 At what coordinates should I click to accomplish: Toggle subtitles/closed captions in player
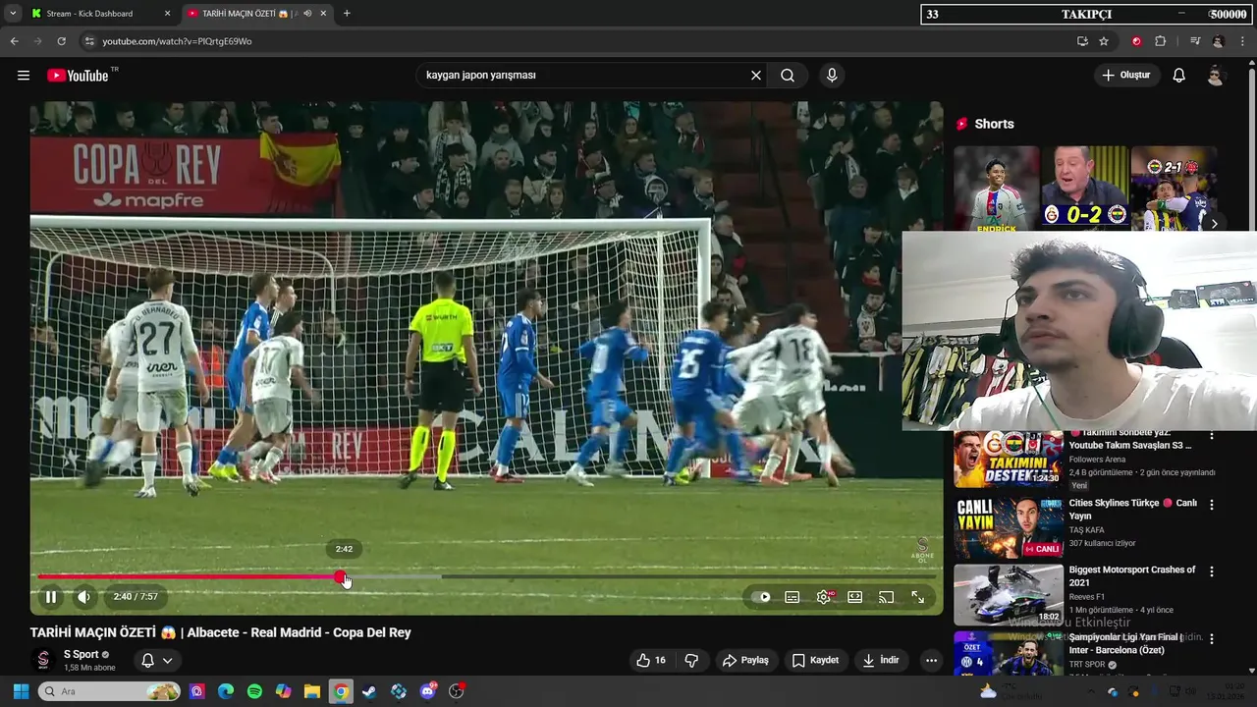click(x=792, y=597)
